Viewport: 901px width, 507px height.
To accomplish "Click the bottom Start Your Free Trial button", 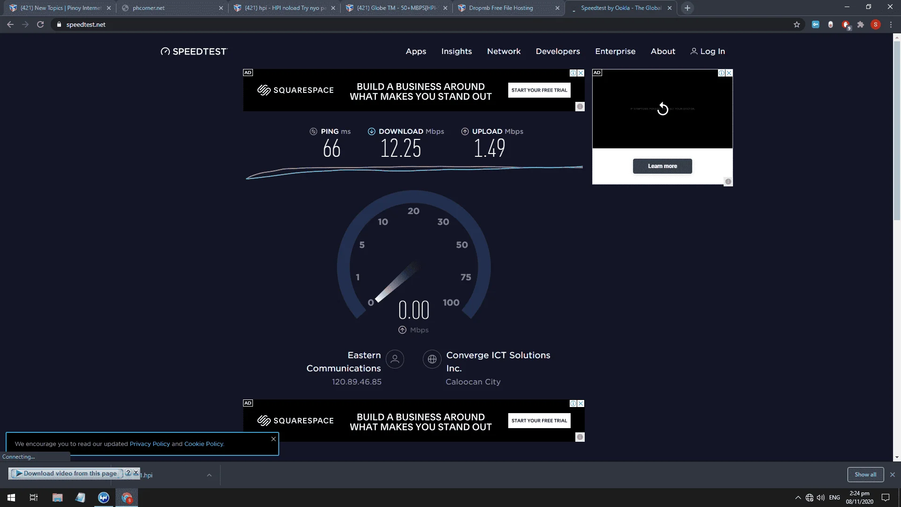I will click(539, 421).
